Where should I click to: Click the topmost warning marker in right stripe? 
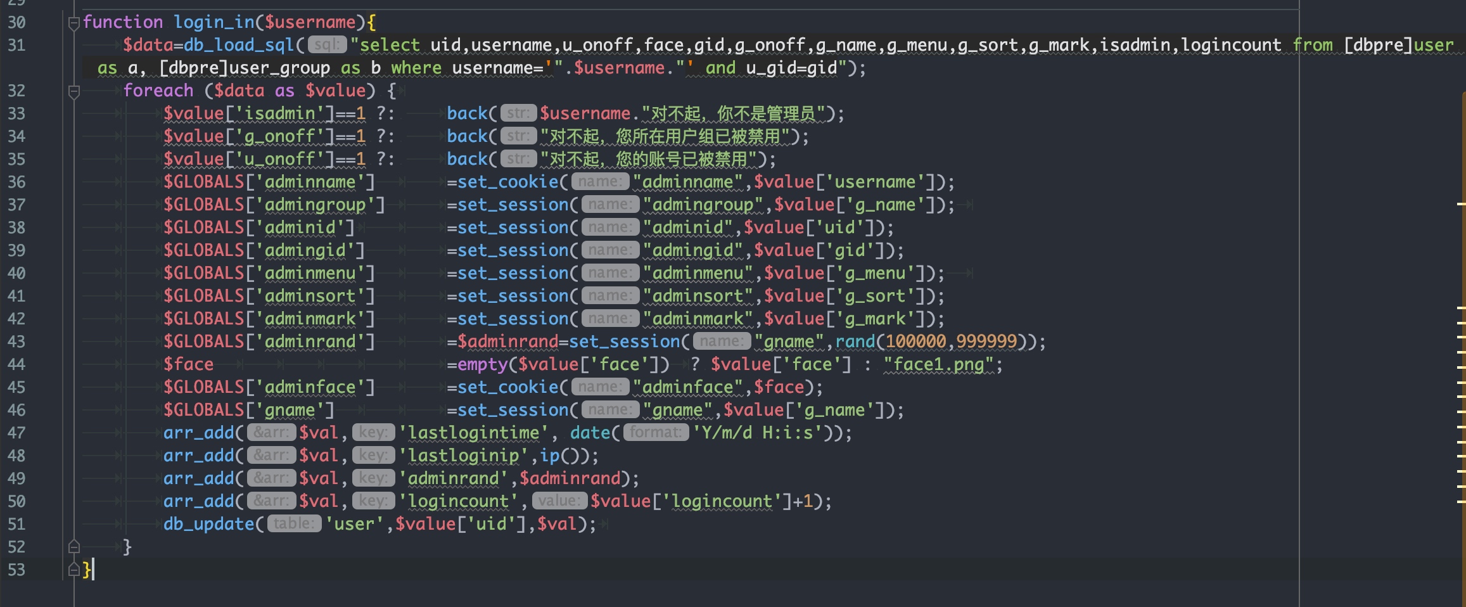click(x=1462, y=204)
